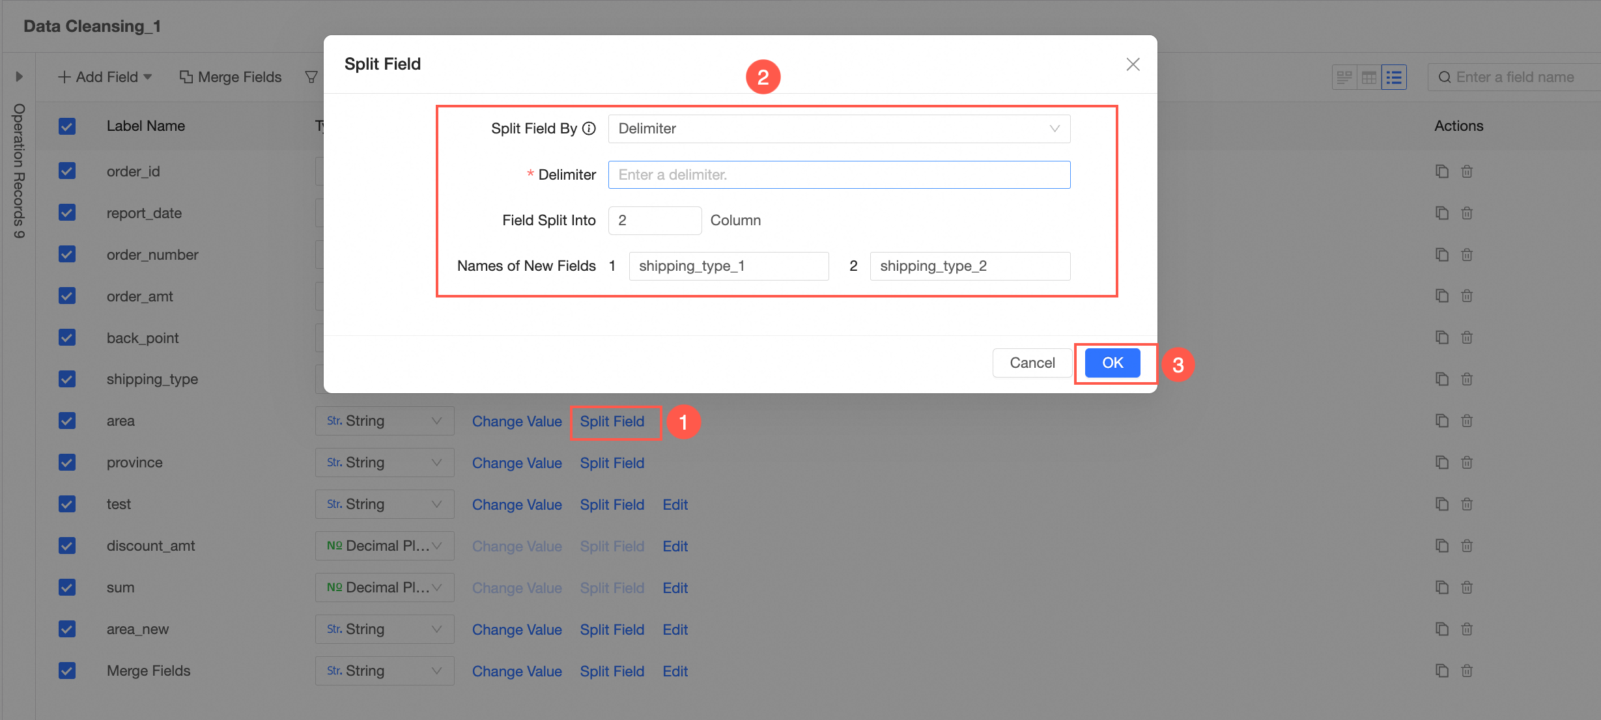Toggle the Label Name select-all checkbox
The height and width of the screenshot is (720, 1601).
point(67,126)
